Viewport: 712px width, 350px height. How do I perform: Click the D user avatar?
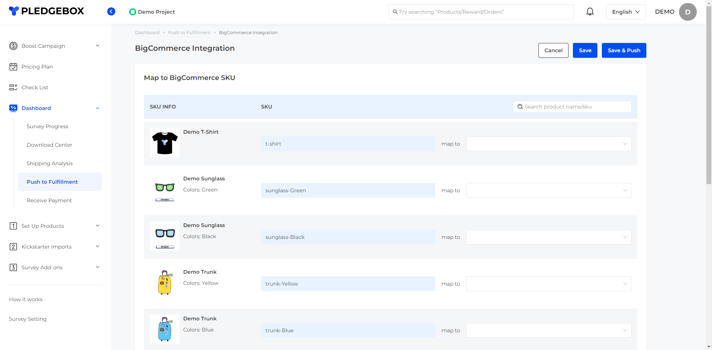click(x=688, y=12)
